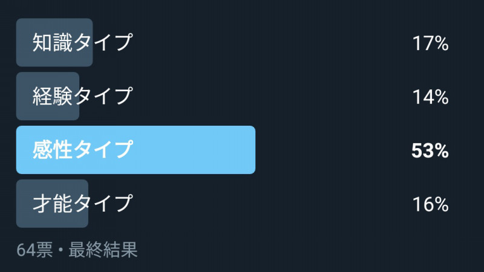Click the bold 53% result percentage
Screen dimensions: 484x272
(x=430, y=151)
